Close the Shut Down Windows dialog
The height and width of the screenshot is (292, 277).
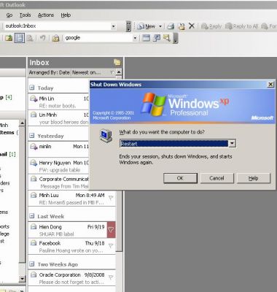[x=270, y=85]
